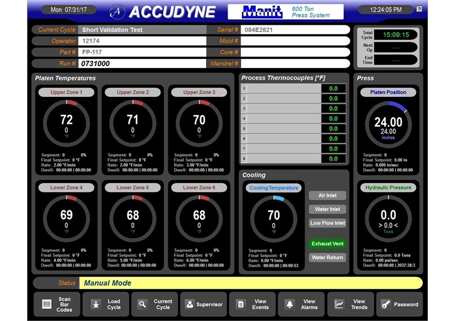The width and height of the screenshot is (455, 321).
Task: Toggle the Low Flow Inlet valve
Action: 328,223
